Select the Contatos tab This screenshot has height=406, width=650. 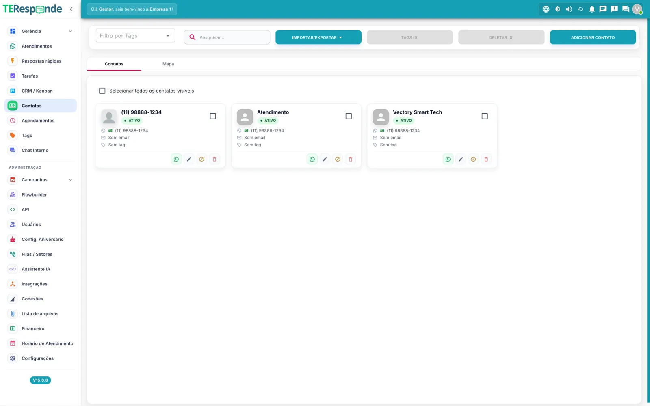click(x=114, y=64)
